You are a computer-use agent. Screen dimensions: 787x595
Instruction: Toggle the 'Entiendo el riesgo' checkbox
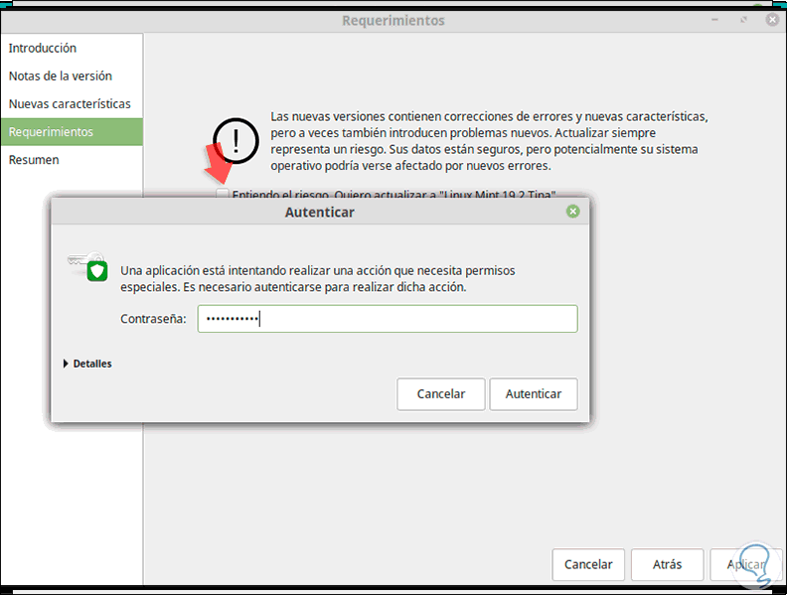(223, 194)
